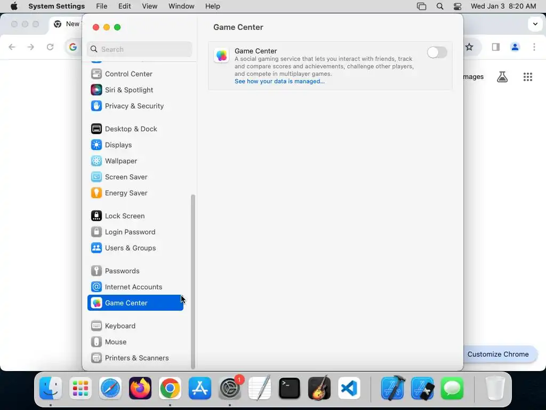Image resolution: width=546 pixels, height=410 pixels.
Task: Select Lock Screen in sidebar
Action: point(135,216)
